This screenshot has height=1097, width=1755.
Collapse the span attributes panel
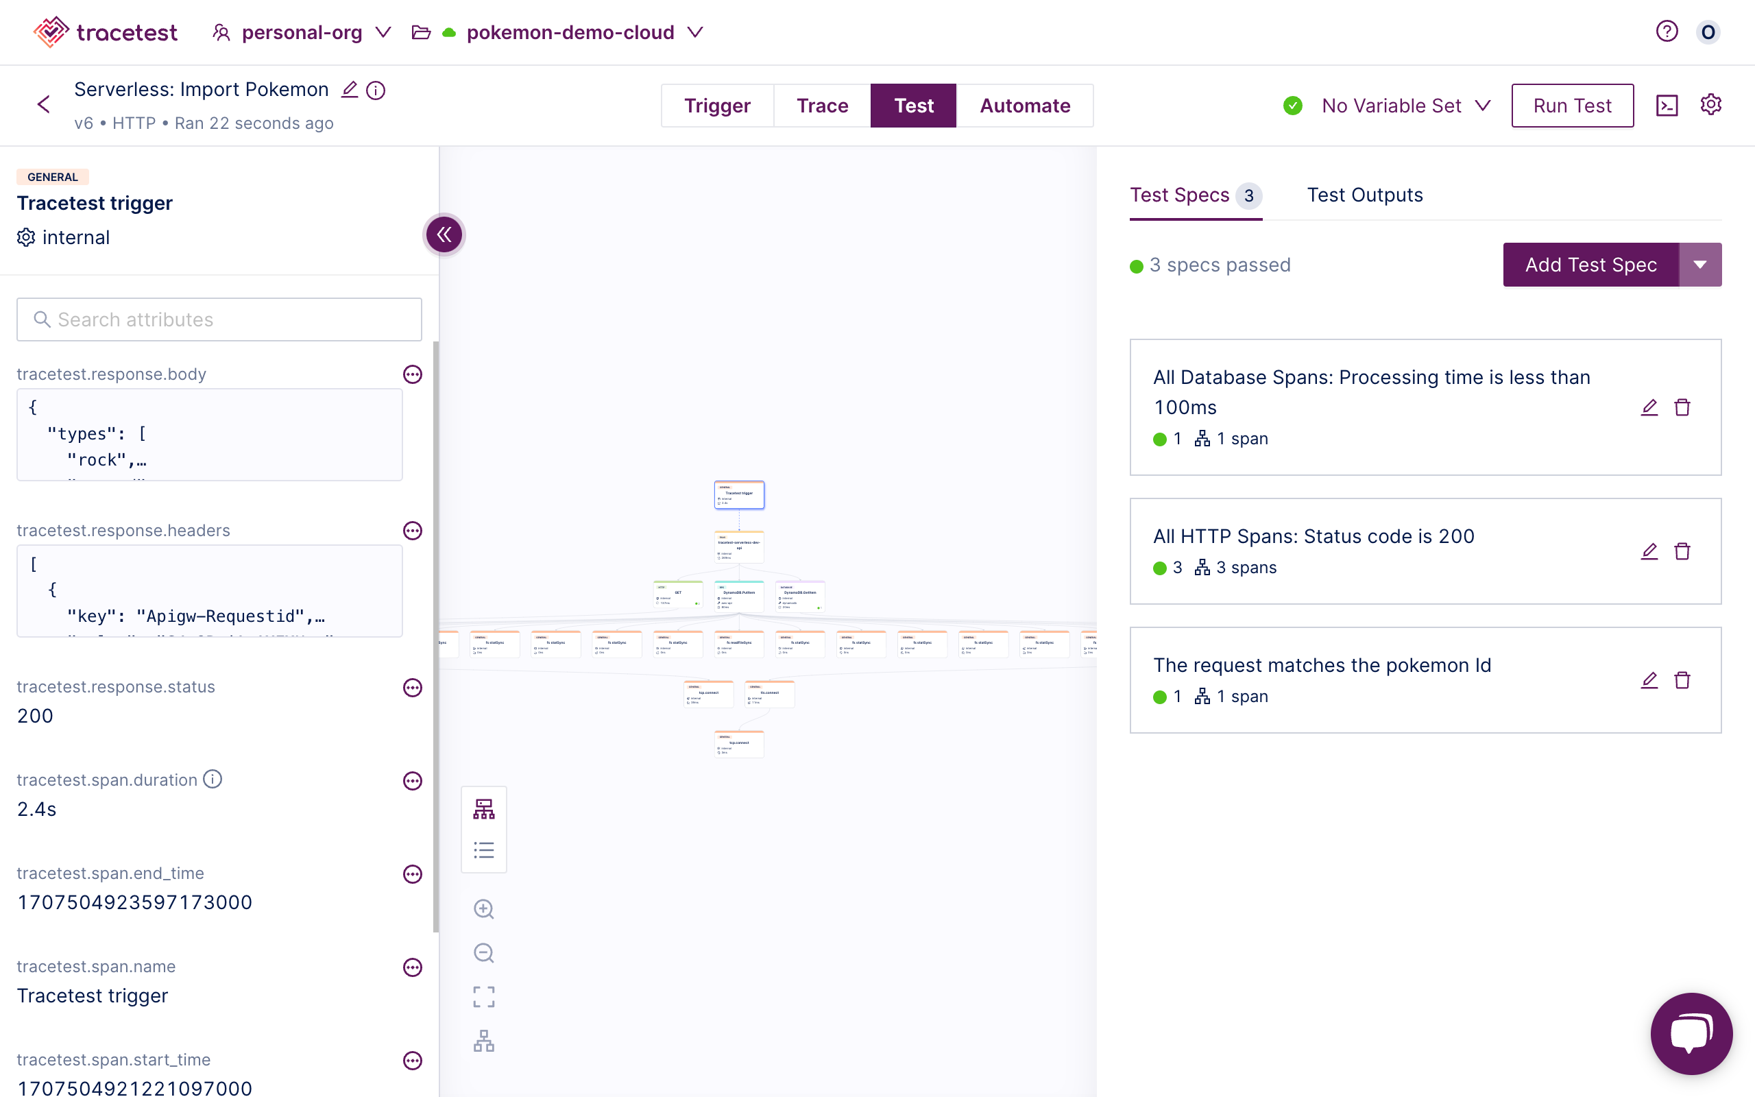[444, 234]
